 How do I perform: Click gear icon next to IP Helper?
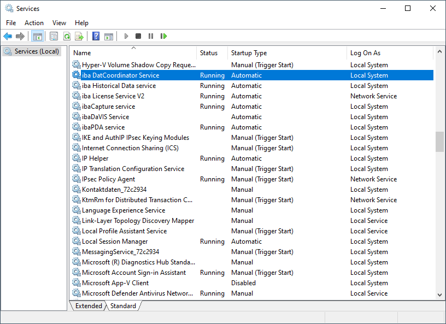(x=76, y=158)
